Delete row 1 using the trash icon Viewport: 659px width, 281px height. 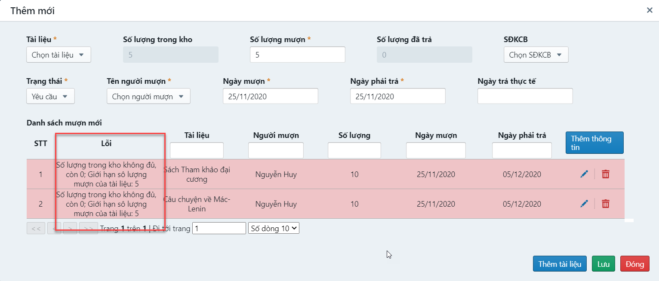[606, 174]
